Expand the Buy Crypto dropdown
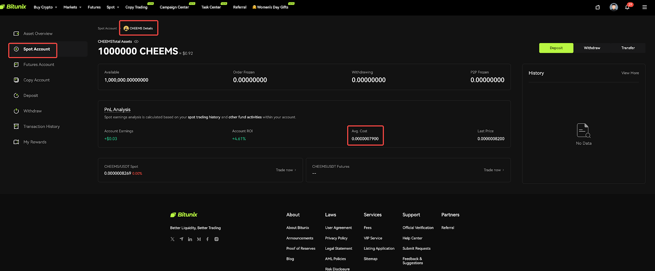655x271 pixels. point(45,7)
